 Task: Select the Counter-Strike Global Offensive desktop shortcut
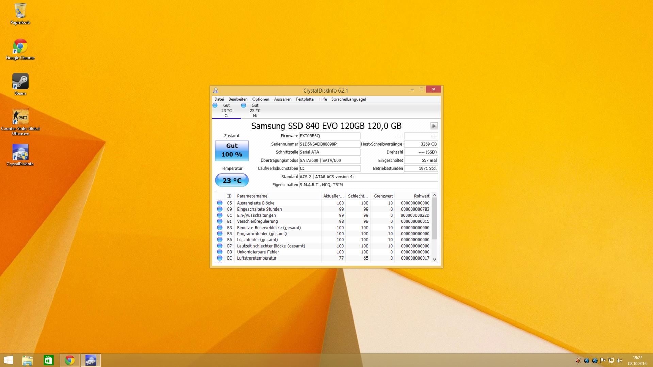point(20,122)
